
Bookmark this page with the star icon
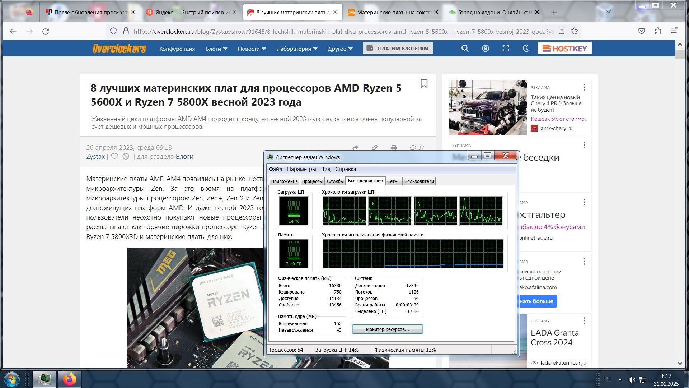coord(574,31)
